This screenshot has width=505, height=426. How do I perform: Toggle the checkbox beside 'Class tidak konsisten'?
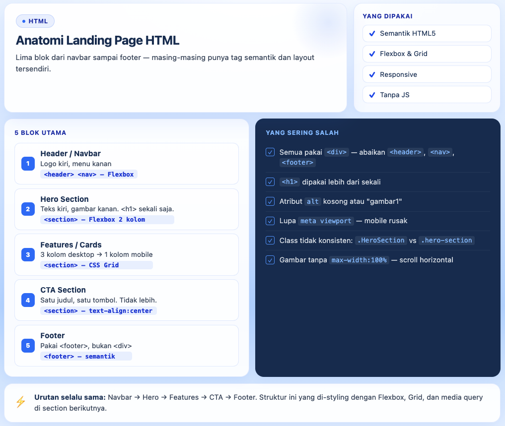(270, 240)
